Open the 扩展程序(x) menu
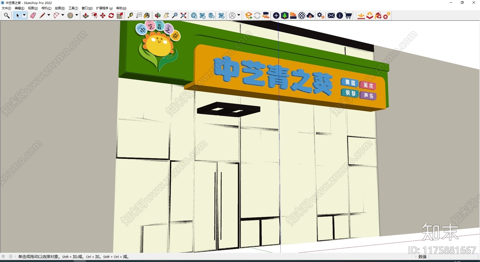Screen dimensions: 480x262 click(x=104, y=8)
